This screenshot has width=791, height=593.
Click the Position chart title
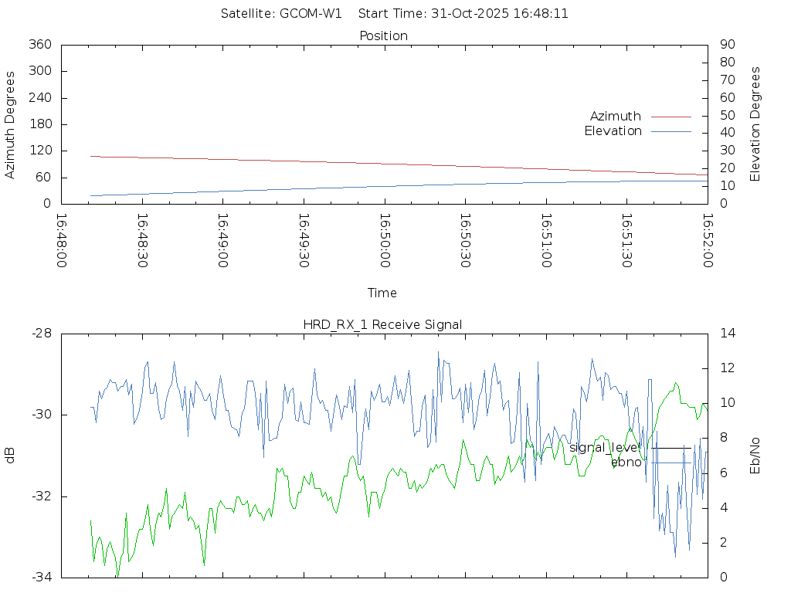coord(383,36)
